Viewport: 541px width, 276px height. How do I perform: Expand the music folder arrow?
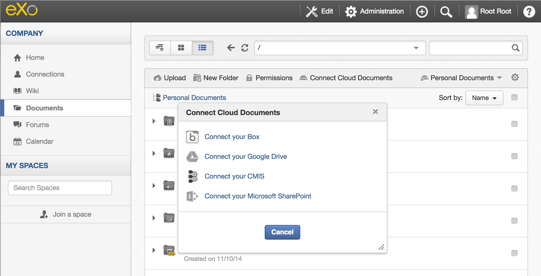pos(154,185)
